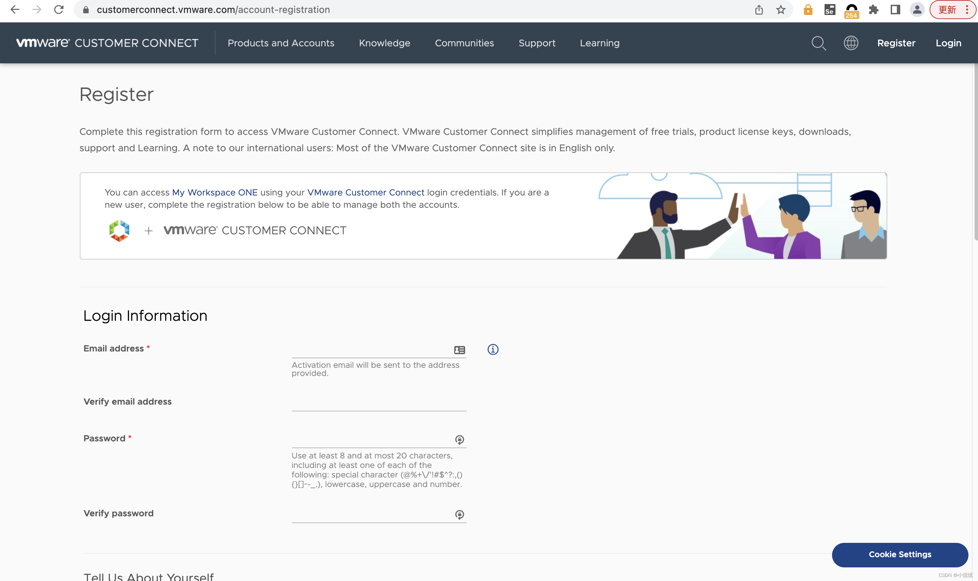
Task: Reload the page
Action: click(x=59, y=10)
